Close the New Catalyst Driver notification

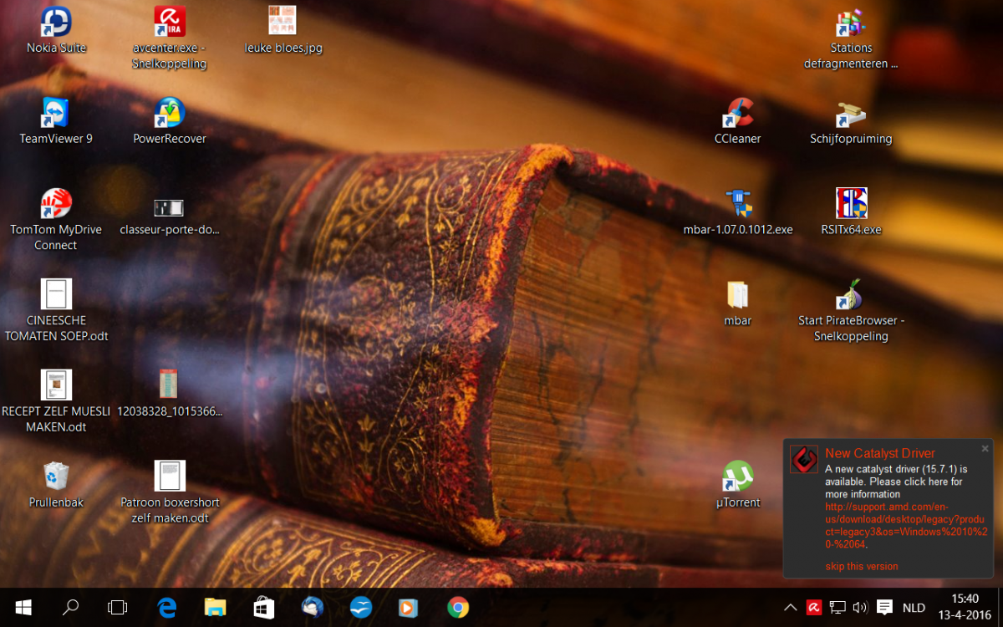click(x=985, y=448)
